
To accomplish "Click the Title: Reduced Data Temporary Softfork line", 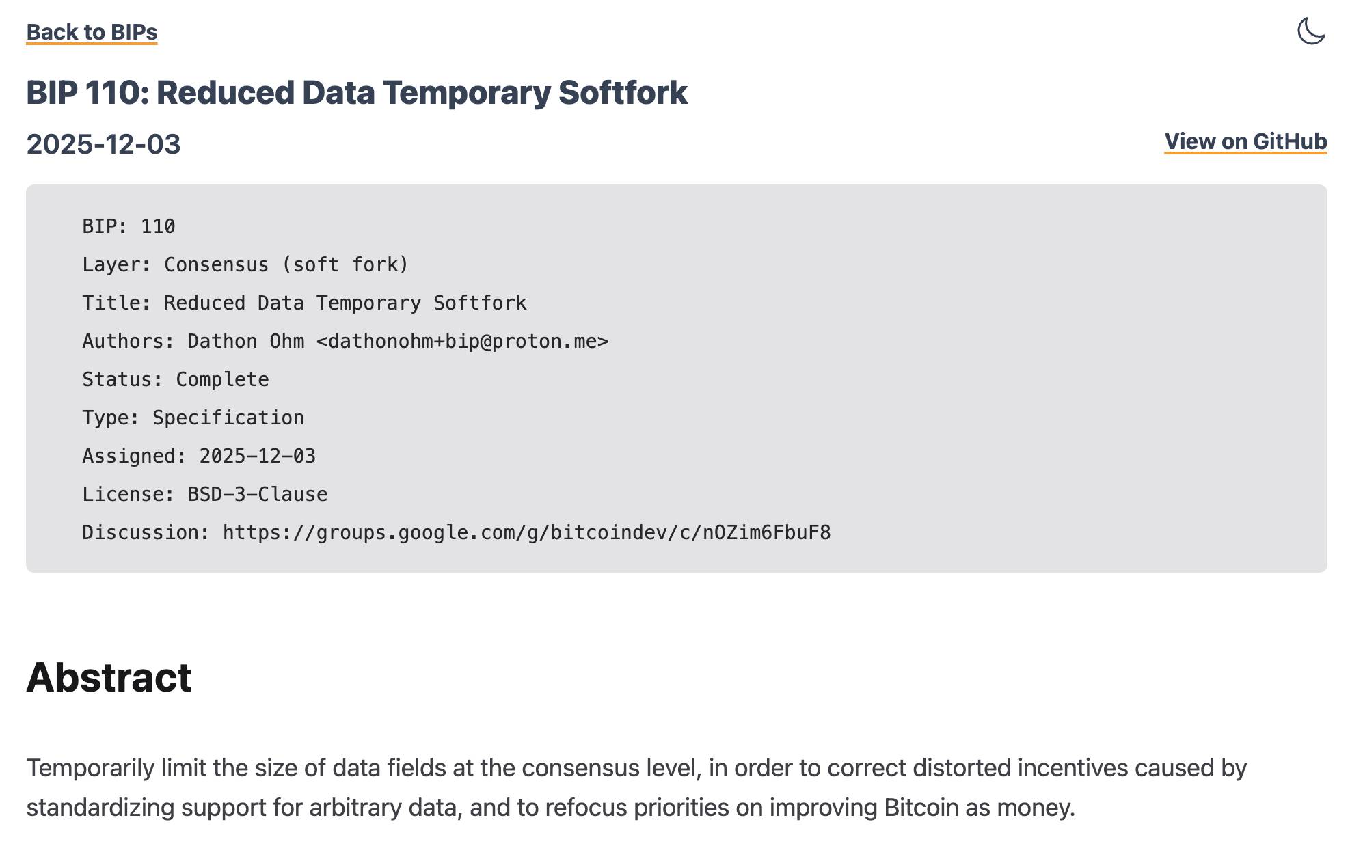I will (304, 303).
